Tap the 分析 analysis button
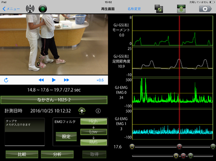The width and height of the screenshot is (216, 161). click(x=57, y=154)
